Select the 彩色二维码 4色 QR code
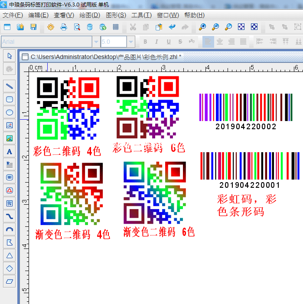Viewport: 303px width, 304px height. point(68,108)
